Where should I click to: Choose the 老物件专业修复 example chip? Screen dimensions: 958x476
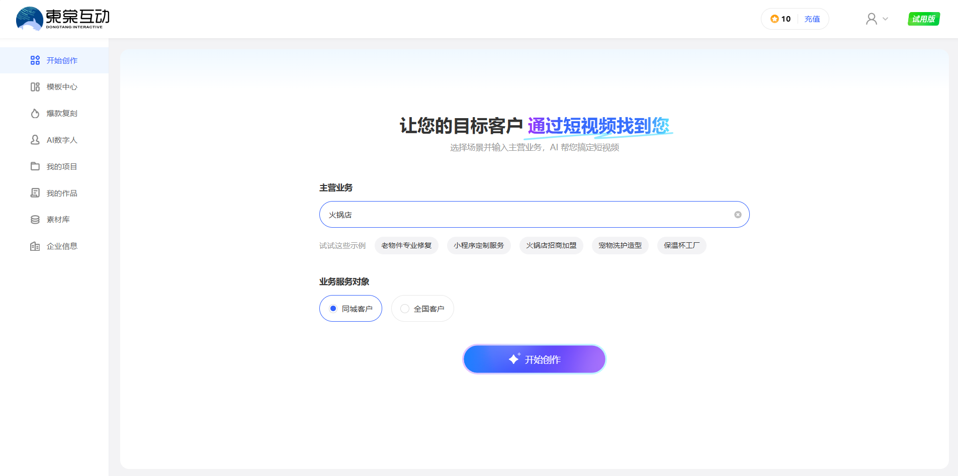pos(406,245)
